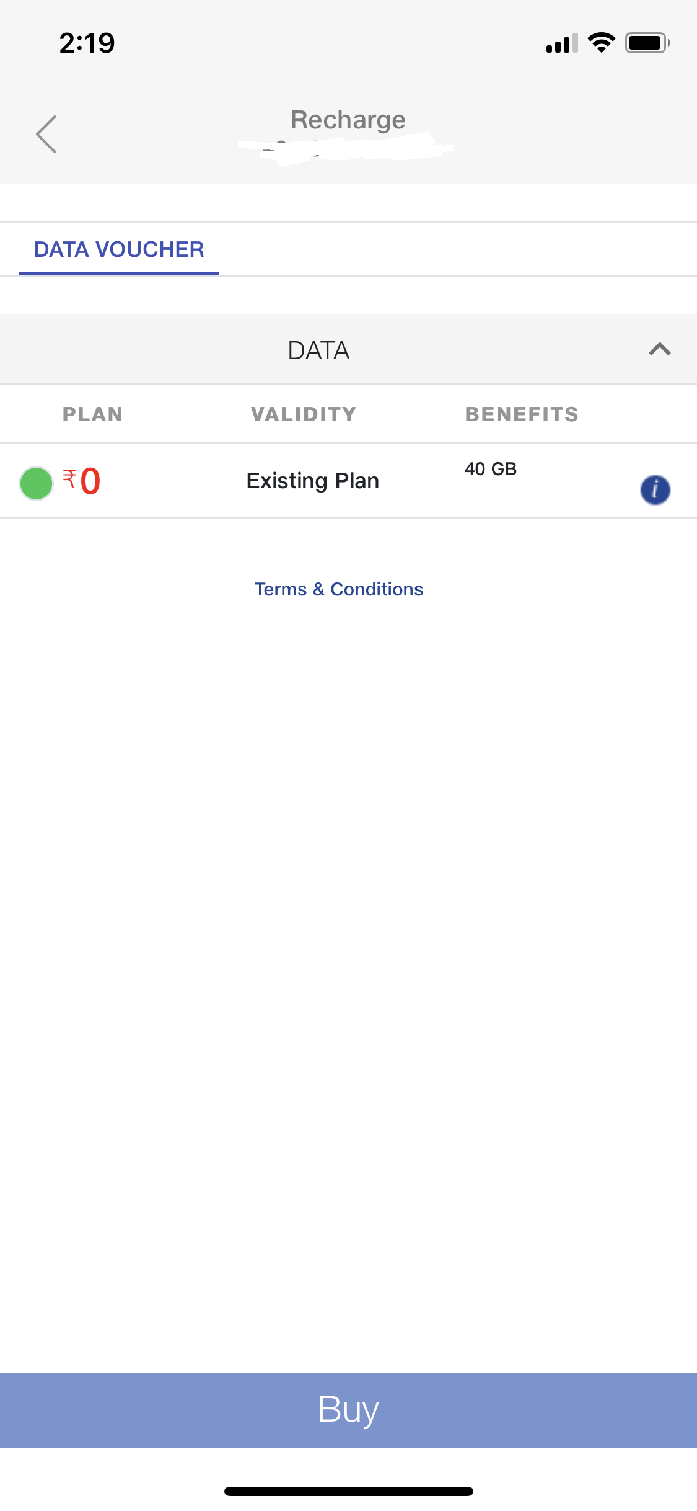
Task: Tap the Recharge page title
Action: click(348, 120)
